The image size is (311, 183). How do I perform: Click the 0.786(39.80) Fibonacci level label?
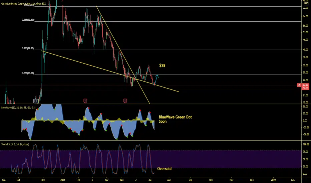click(28, 48)
